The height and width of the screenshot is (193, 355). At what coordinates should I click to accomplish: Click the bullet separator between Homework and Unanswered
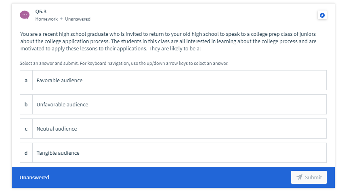click(x=61, y=19)
